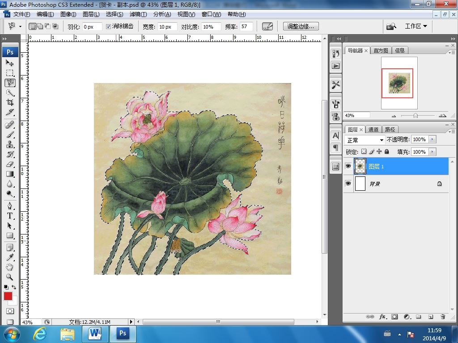Uncheck the 消除锯齿 anti-alias checkbox

(x=108, y=27)
